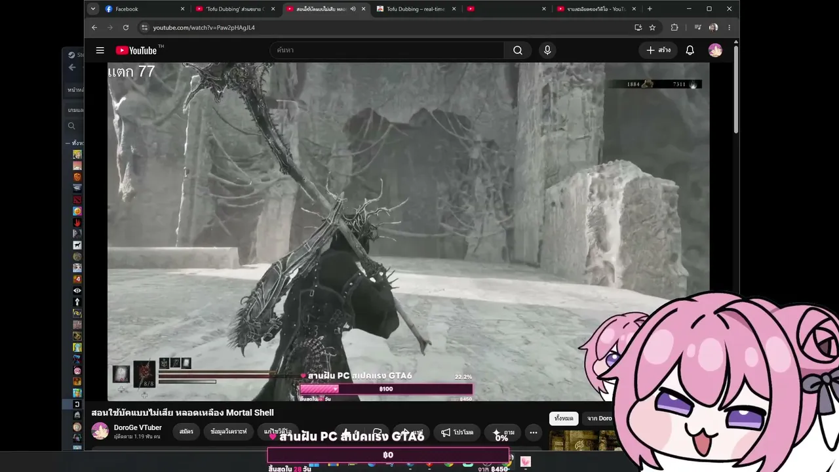Click the recommended video thumbnail below the chips
The height and width of the screenshot is (472, 839).
click(583, 441)
